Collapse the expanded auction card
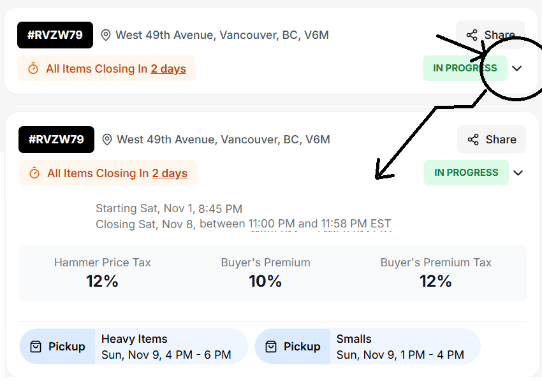The height and width of the screenshot is (381, 542). point(518,172)
